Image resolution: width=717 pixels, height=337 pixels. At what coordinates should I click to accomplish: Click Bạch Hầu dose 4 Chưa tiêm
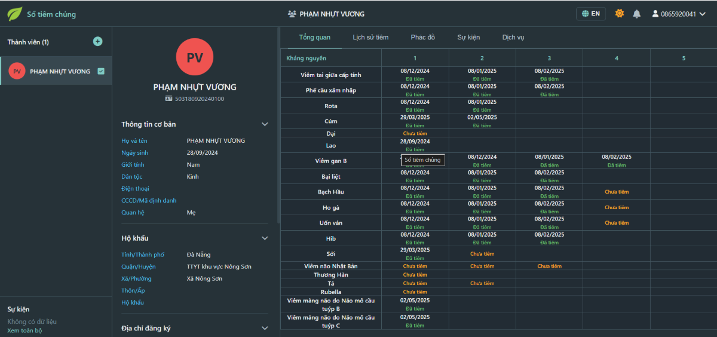click(617, 192)
